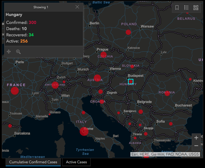Zoom to Hungary with magnifier icon
This screenshot has width=205, height=168.
[x=18, y=52]
